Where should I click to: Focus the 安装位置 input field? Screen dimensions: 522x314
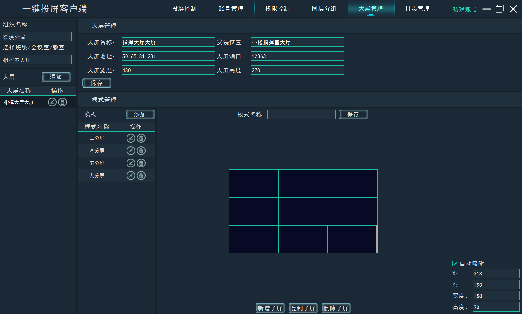click(297, 42)
